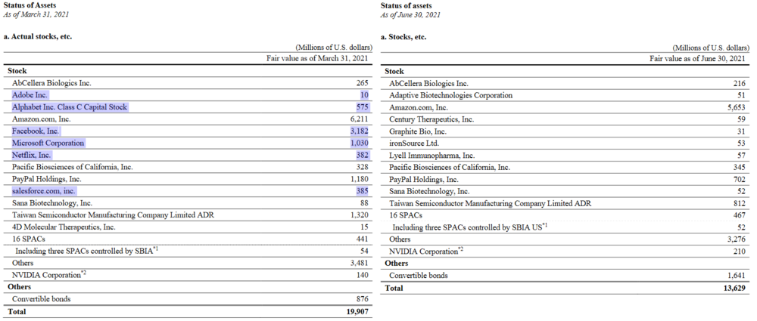Select the Microsoft Corporation row label
Viewport: 757px width, 321px height.
point(48,143)
